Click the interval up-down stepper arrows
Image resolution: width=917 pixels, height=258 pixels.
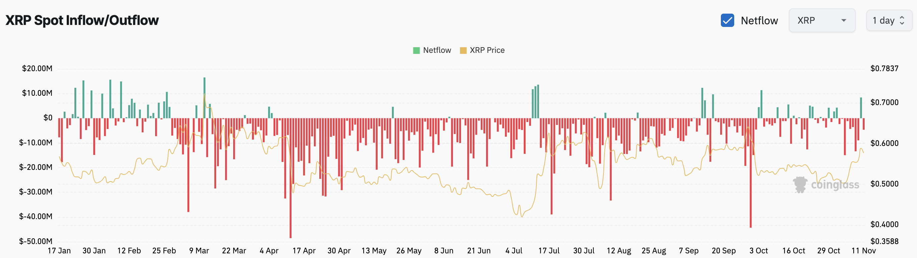point(902,21)
